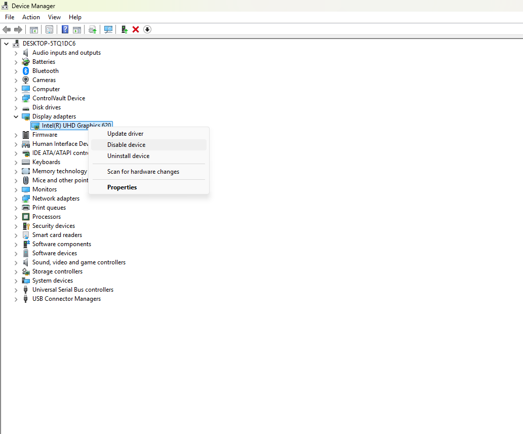Click the Audio inputs and outputs speaker icon

click(26, 53)
